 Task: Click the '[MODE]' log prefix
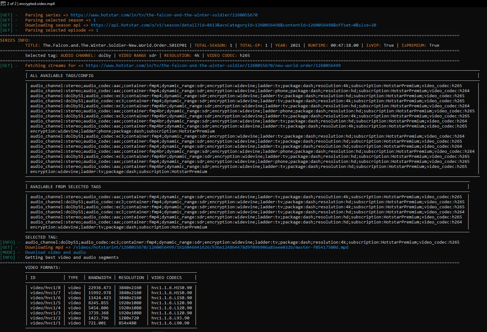(8, 252)
